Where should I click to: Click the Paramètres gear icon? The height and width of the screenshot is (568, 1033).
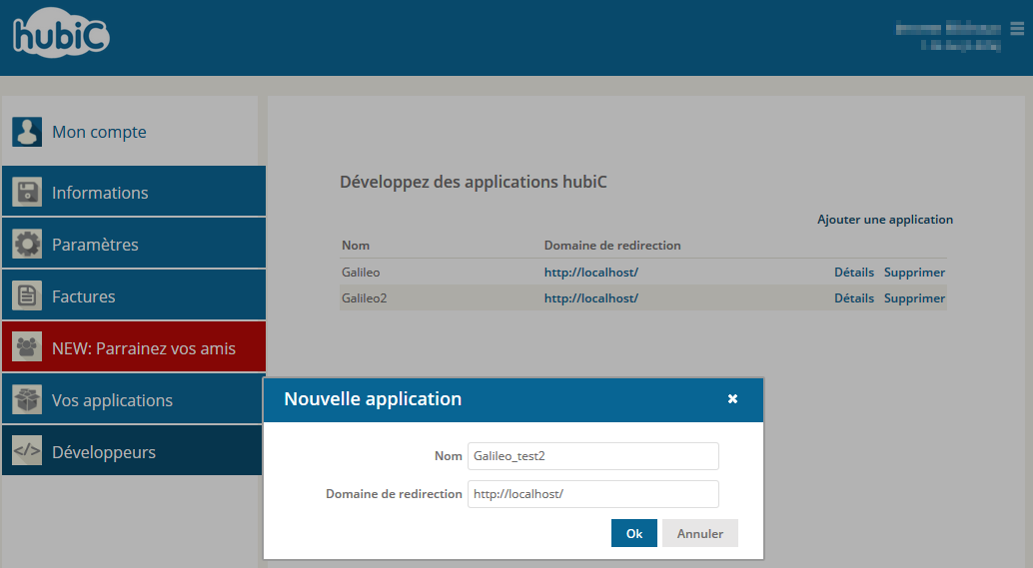pyautogui.click(x=27, y=245)
